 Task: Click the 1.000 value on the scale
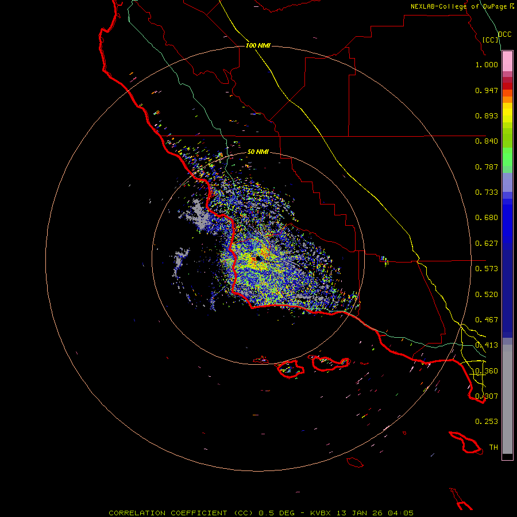click(x=487, y=64)
